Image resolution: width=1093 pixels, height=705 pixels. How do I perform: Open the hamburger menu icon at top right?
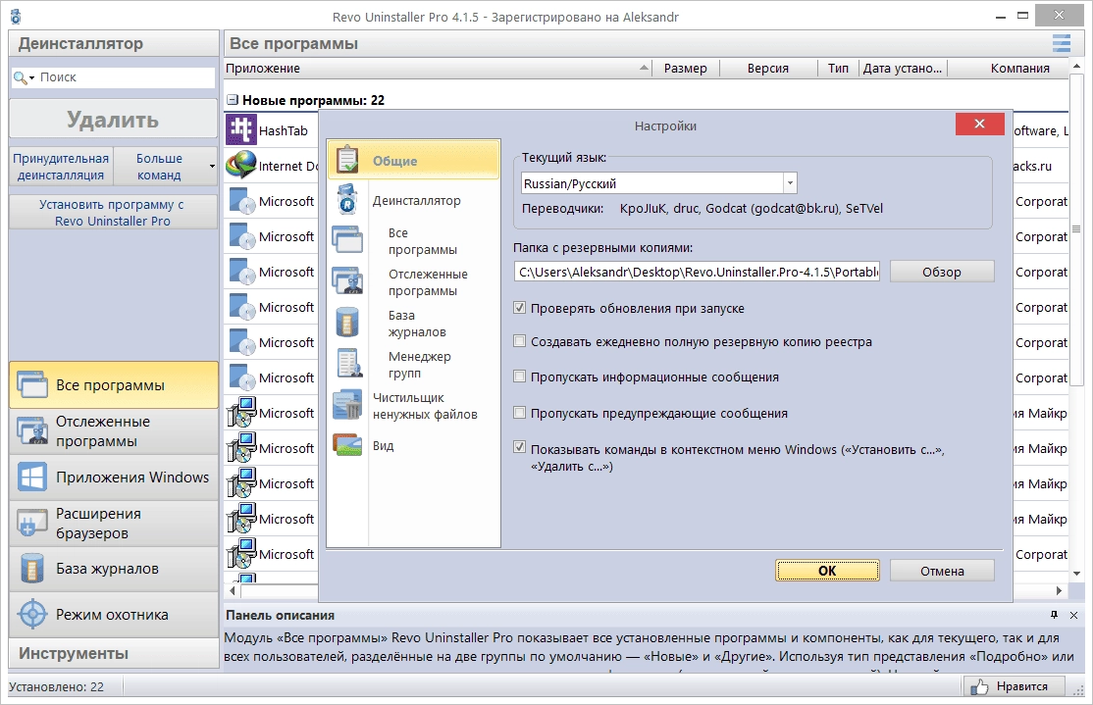click(1061, 43)
